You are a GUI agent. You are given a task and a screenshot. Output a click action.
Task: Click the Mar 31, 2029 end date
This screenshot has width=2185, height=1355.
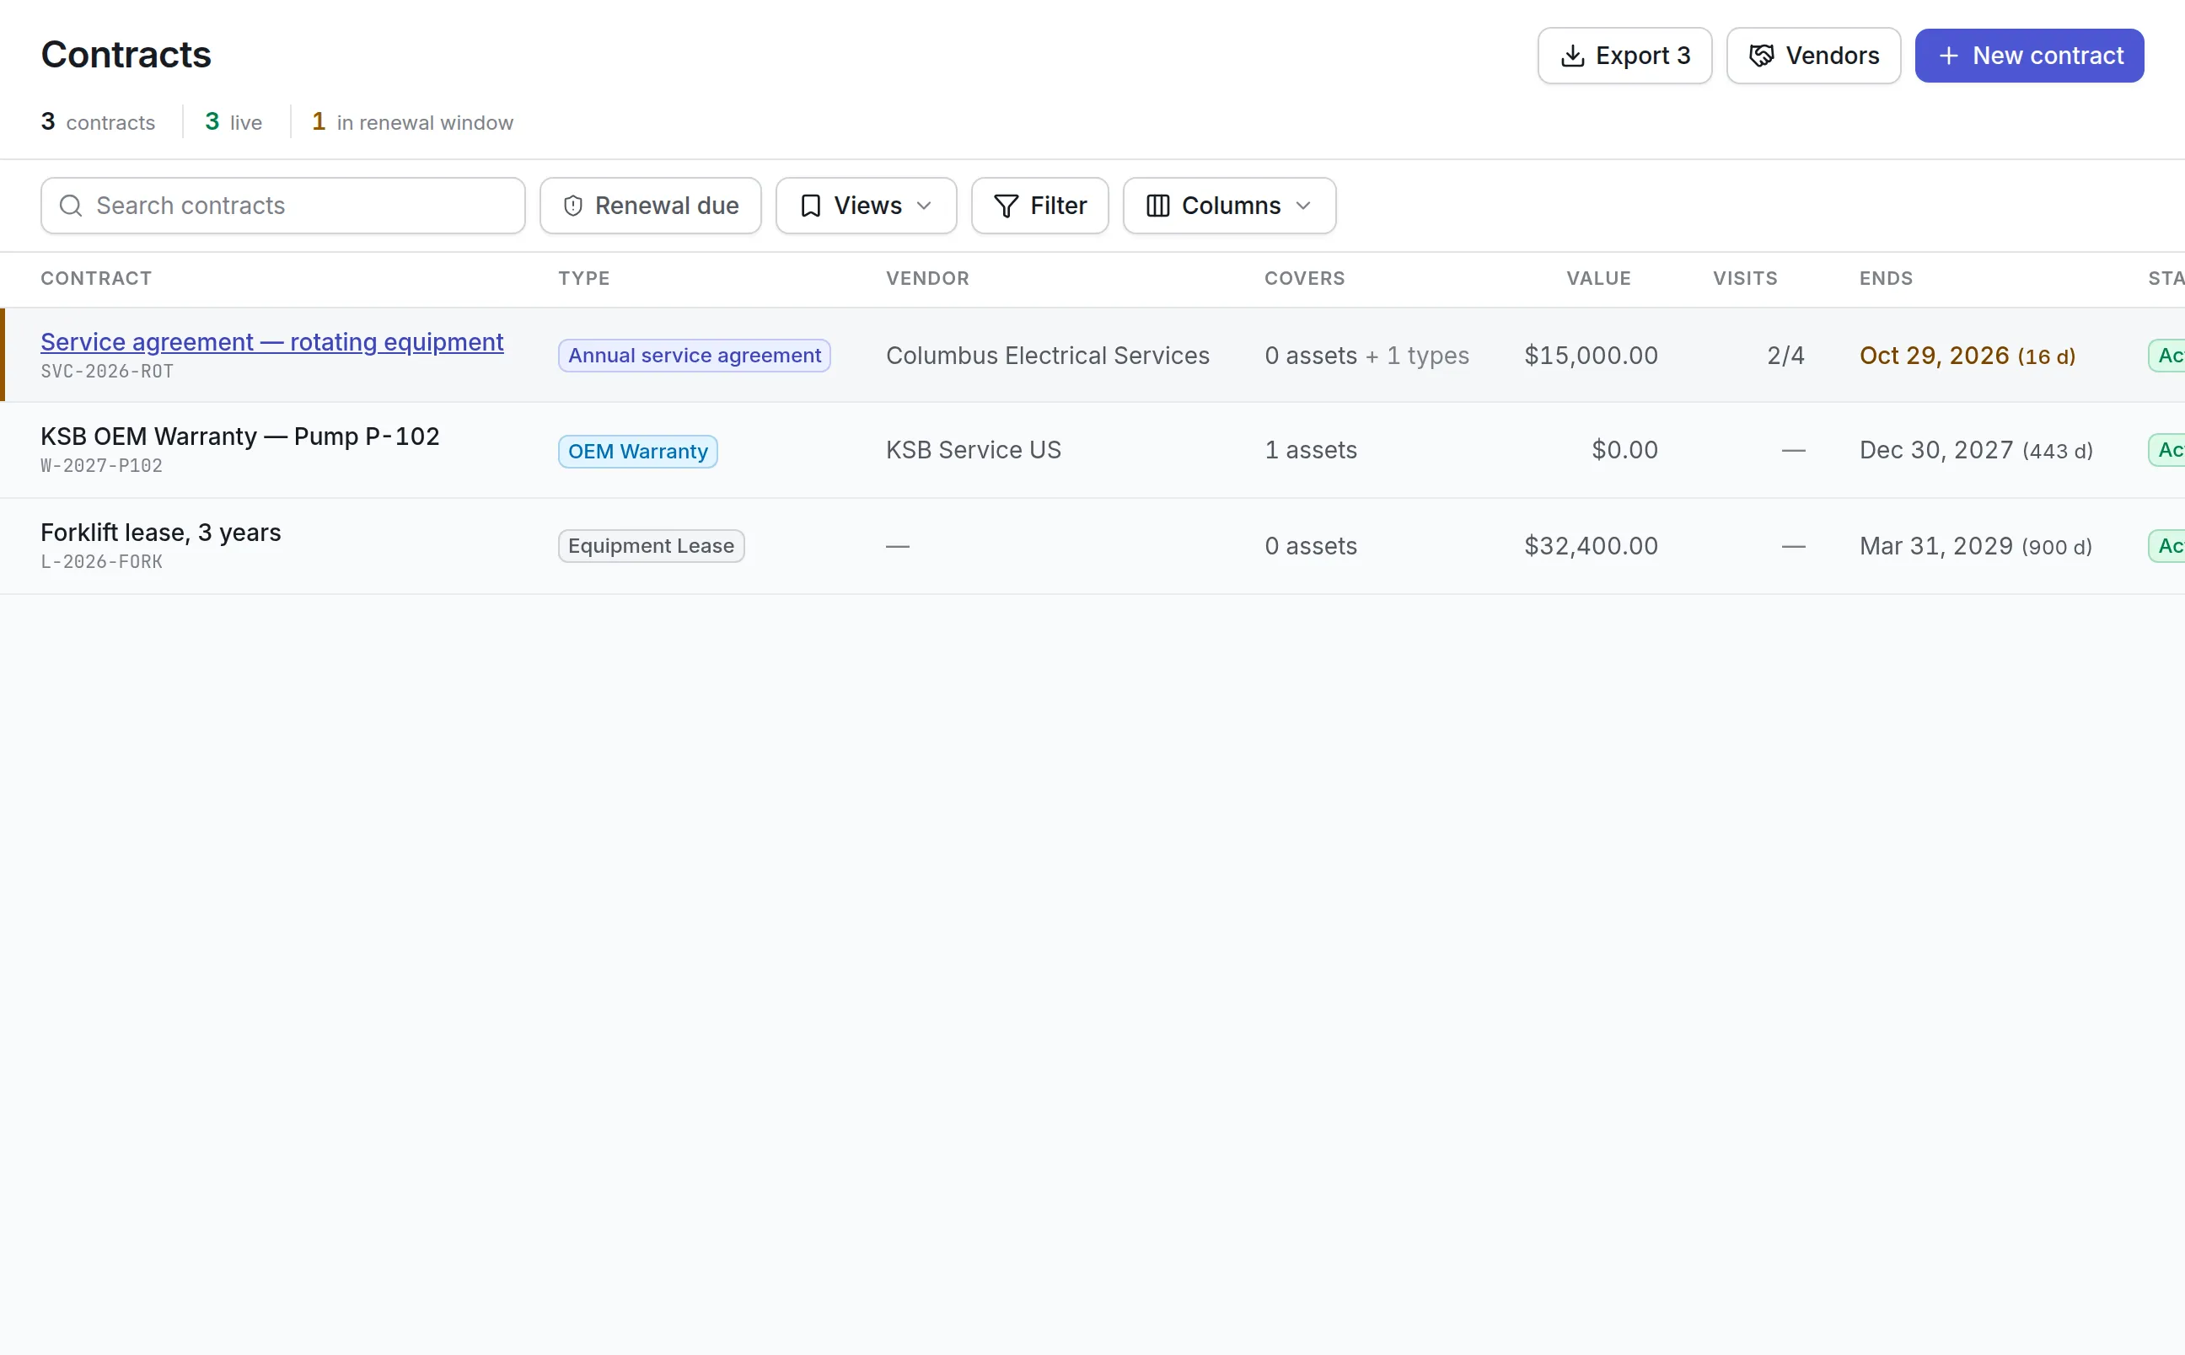pos(1935,546)
